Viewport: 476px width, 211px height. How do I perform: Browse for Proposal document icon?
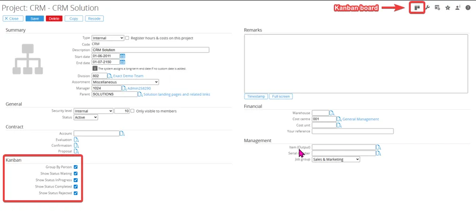[x=76, y=151]
